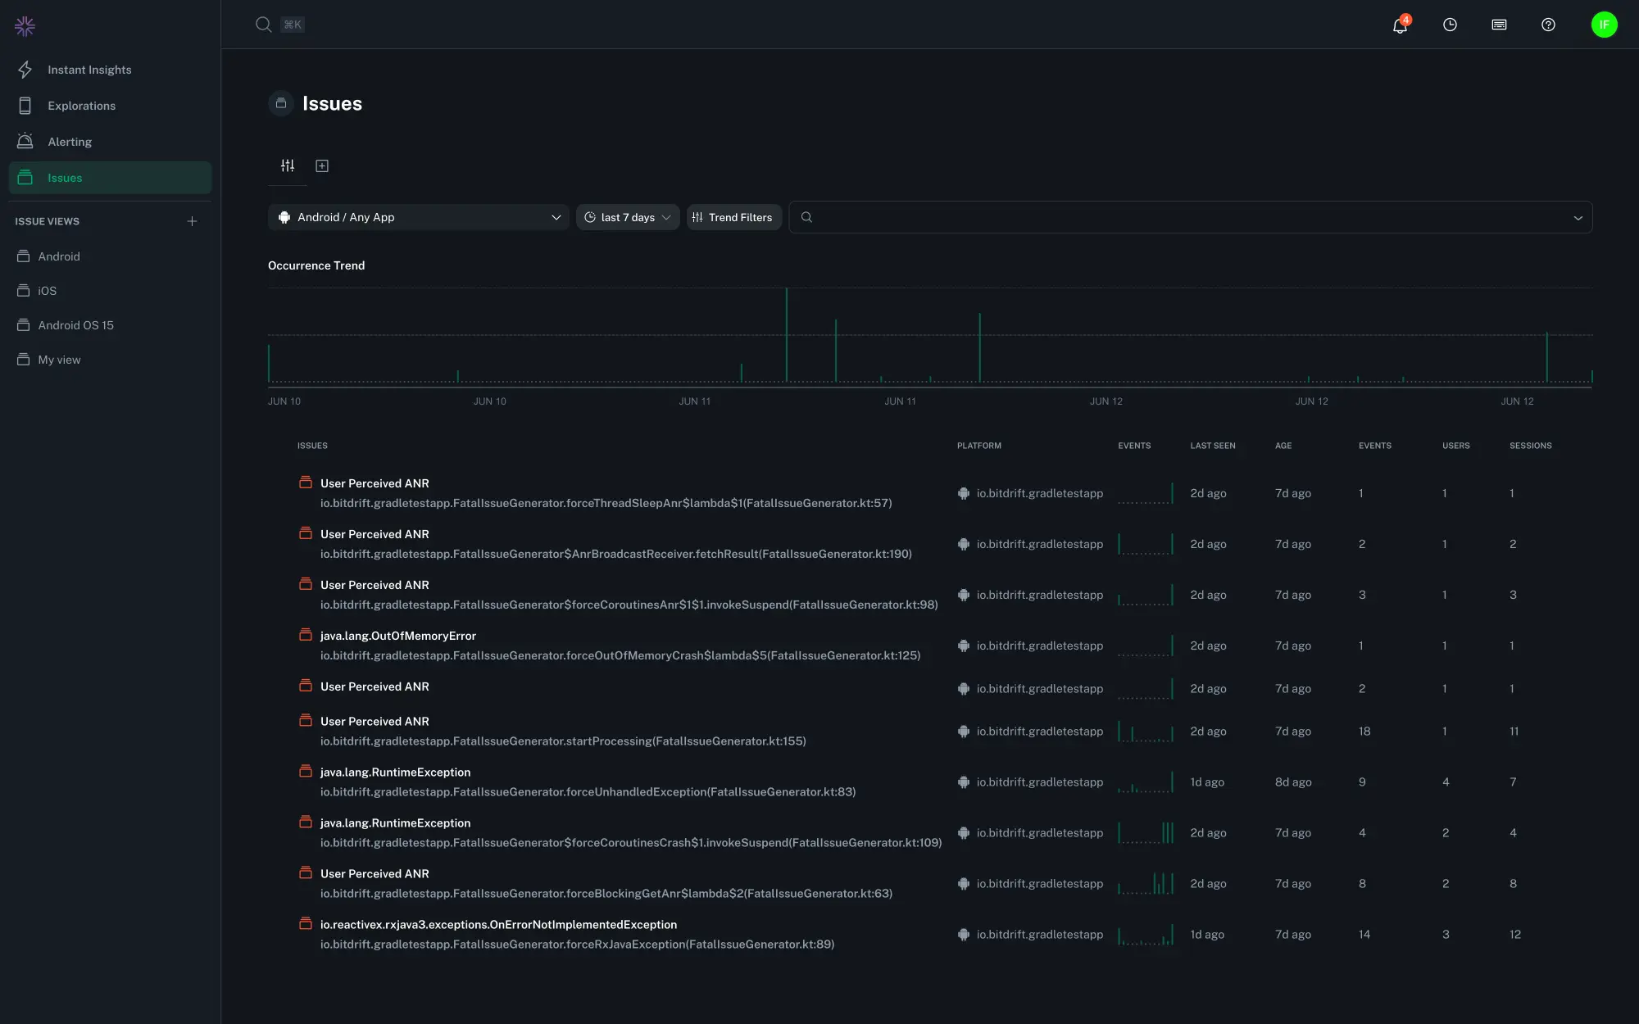
Task: Open the Android / Any App selector
Action: coord(418,217)
